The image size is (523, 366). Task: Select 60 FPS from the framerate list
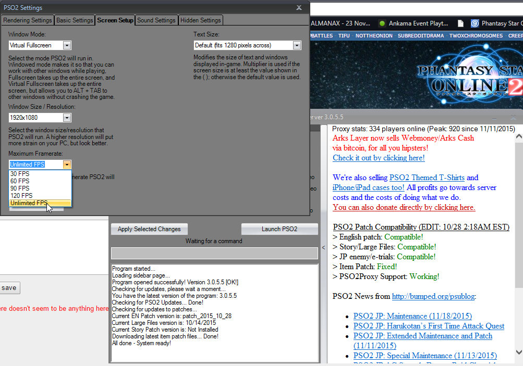coord(21,181)
